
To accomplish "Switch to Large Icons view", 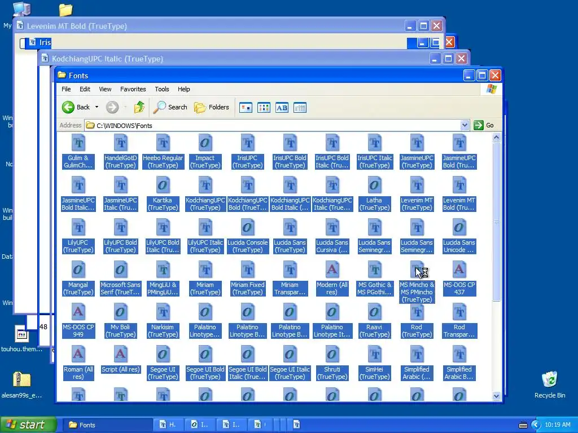I will tap(246, 108).
